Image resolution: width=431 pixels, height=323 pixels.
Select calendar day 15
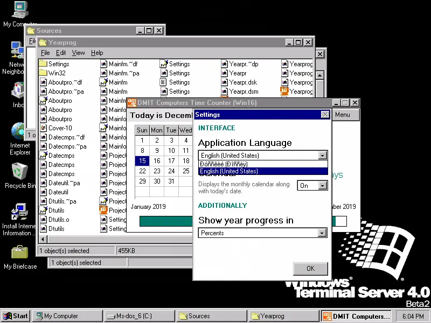142,160
